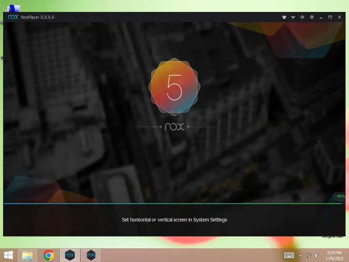Maximize the NoxPlayer window
The width and height of the screenshot is (349, 262).
[330, 17]
